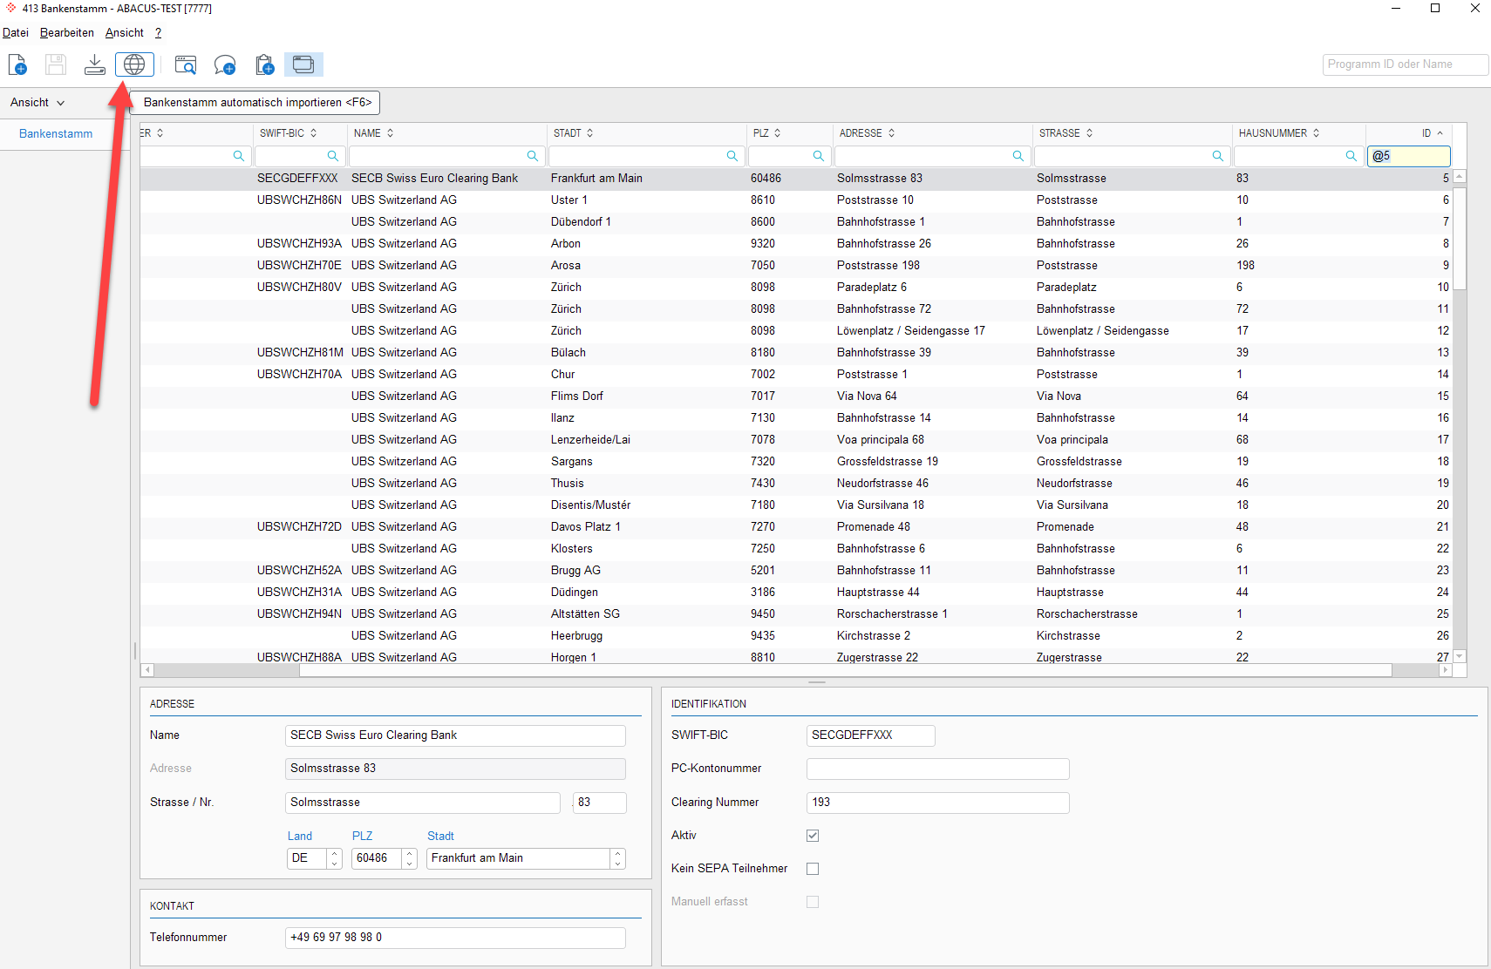Click the UBSWCHZH80V cell
Screen dimensions: 1491x969
pos(299,287)
